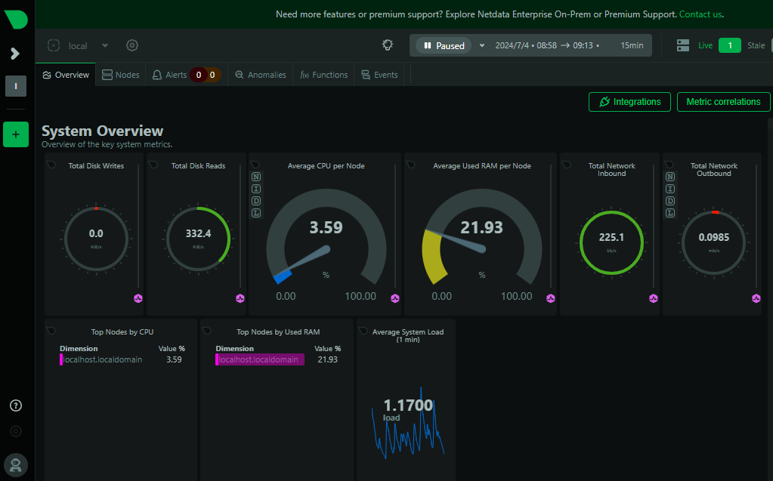Click the 15min duration label
773x481 pixels.
tap(632, 45)
